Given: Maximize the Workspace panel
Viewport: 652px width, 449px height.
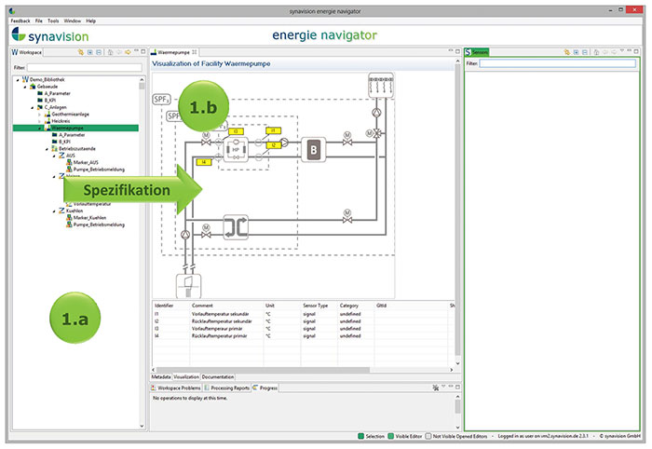Looking at the screenshot, I should click(x=143, y=51).
